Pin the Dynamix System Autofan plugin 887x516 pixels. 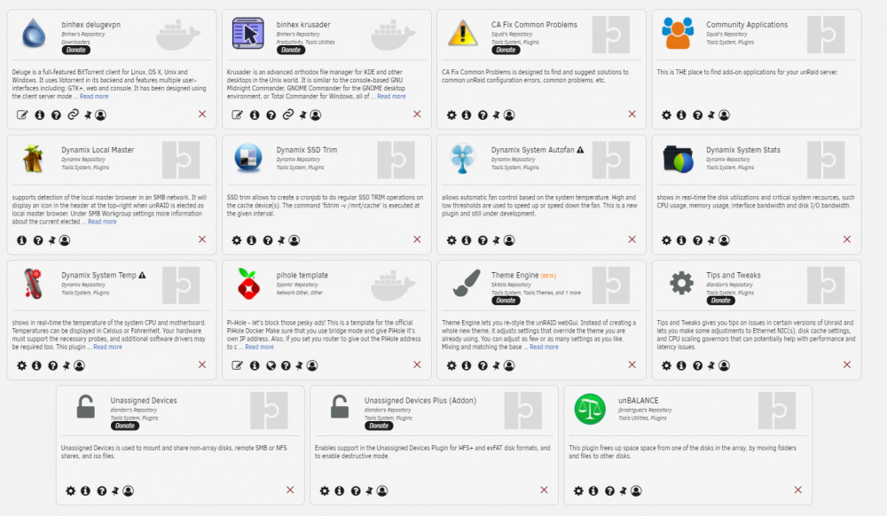[x=496, y=240]
